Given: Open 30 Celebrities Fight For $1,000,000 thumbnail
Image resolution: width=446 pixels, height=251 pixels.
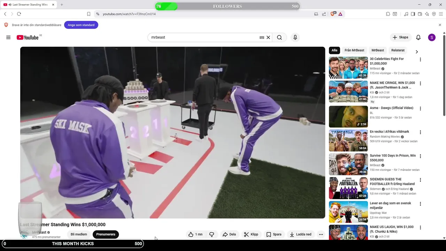Looking at the screenshot, I should (348, 68).
